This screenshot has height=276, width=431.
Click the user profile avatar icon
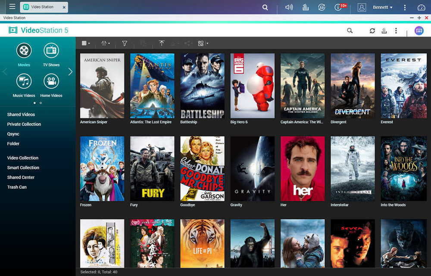[362, 7]
